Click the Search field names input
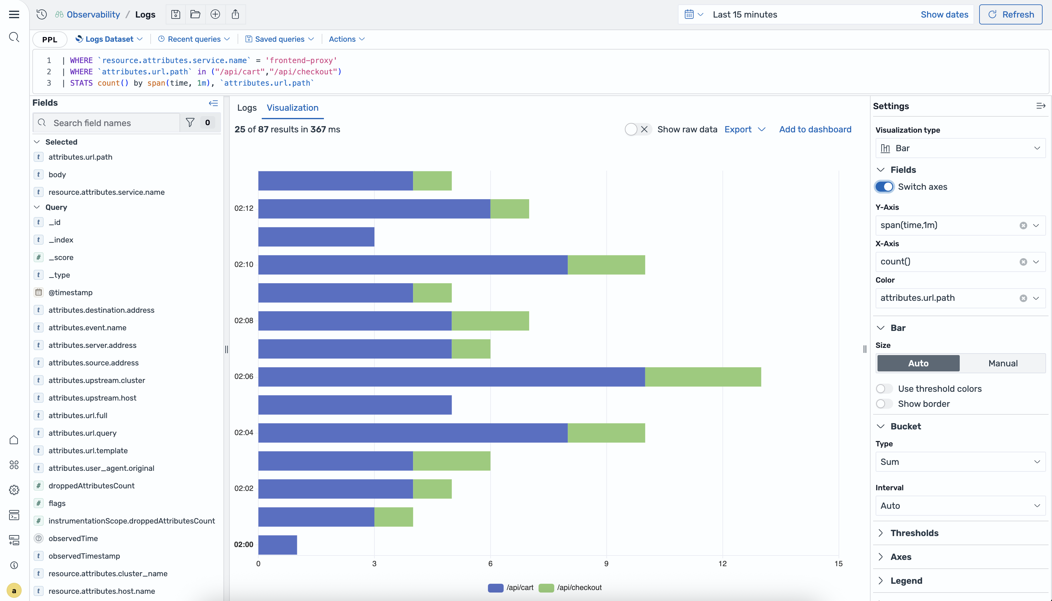The width and height of the screenshot is (1052, 601). [x=111, y=123]
